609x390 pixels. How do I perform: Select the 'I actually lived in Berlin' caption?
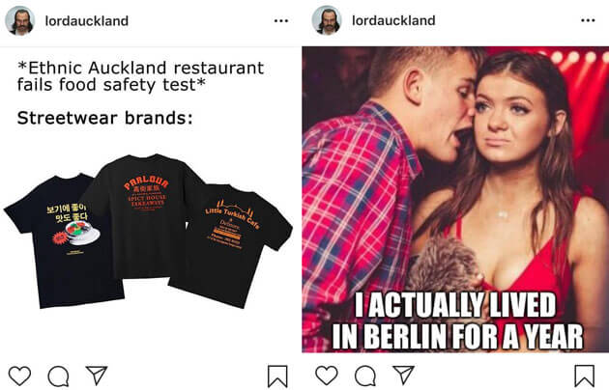(456, 321)
